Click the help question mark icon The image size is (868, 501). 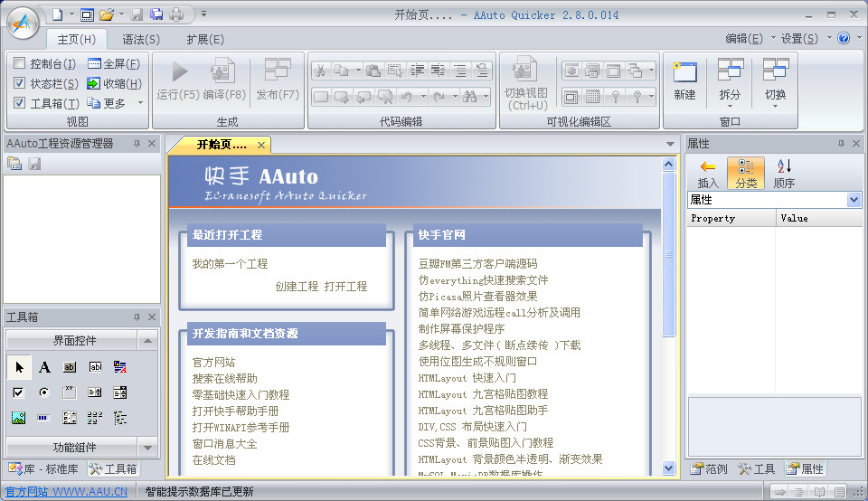(x=844, y=38)
